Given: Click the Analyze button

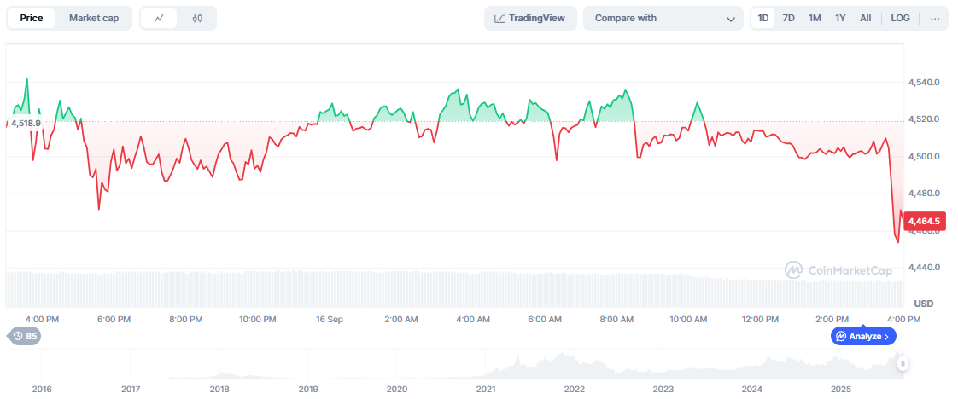Looking at the screenshot, I should tap(863, 336).
